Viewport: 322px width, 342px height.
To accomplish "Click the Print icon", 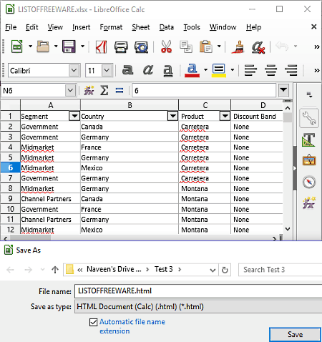I will pyautogui.click(x=121, y=47).
